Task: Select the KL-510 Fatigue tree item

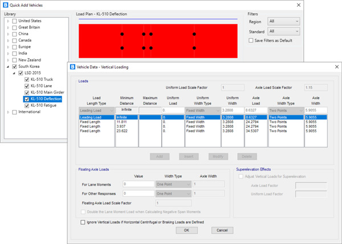Action: tap(45, 105)
